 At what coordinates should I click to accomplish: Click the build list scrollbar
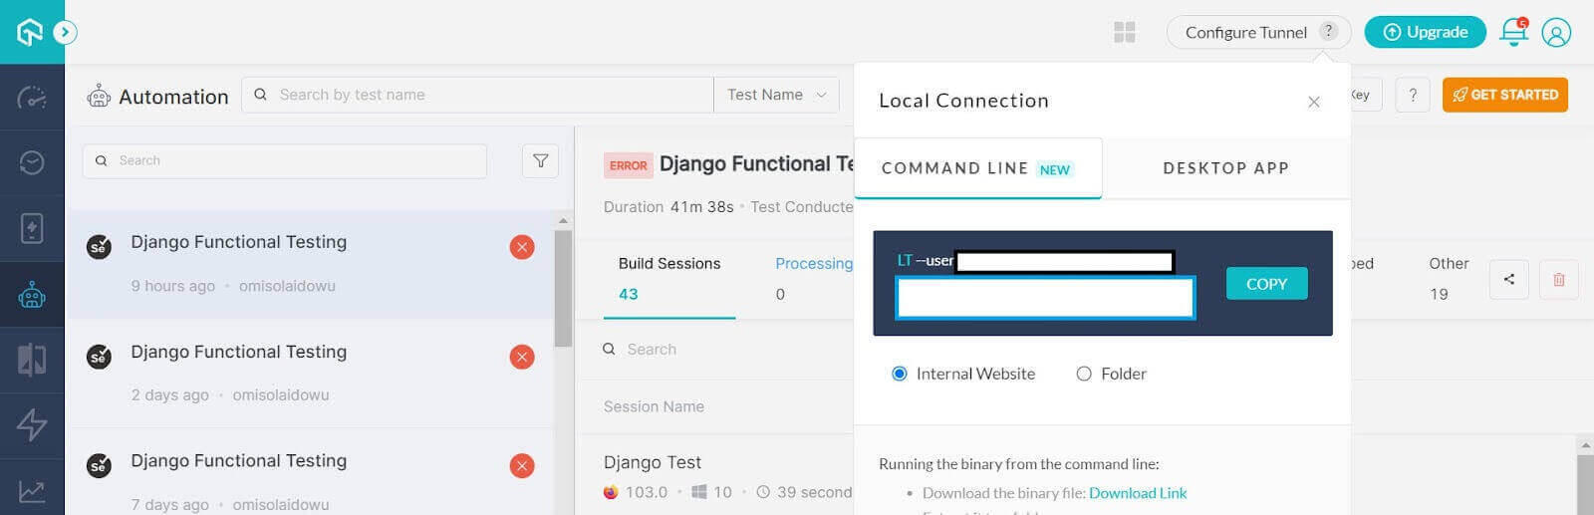[x=563, y=289]
